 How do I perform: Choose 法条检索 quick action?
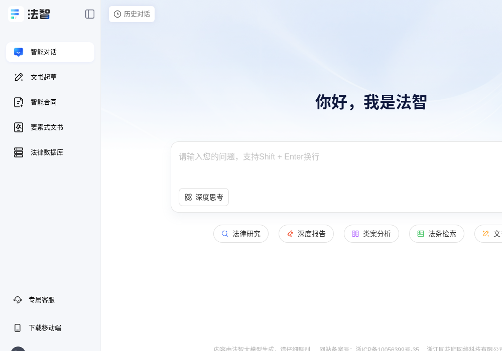437,234
